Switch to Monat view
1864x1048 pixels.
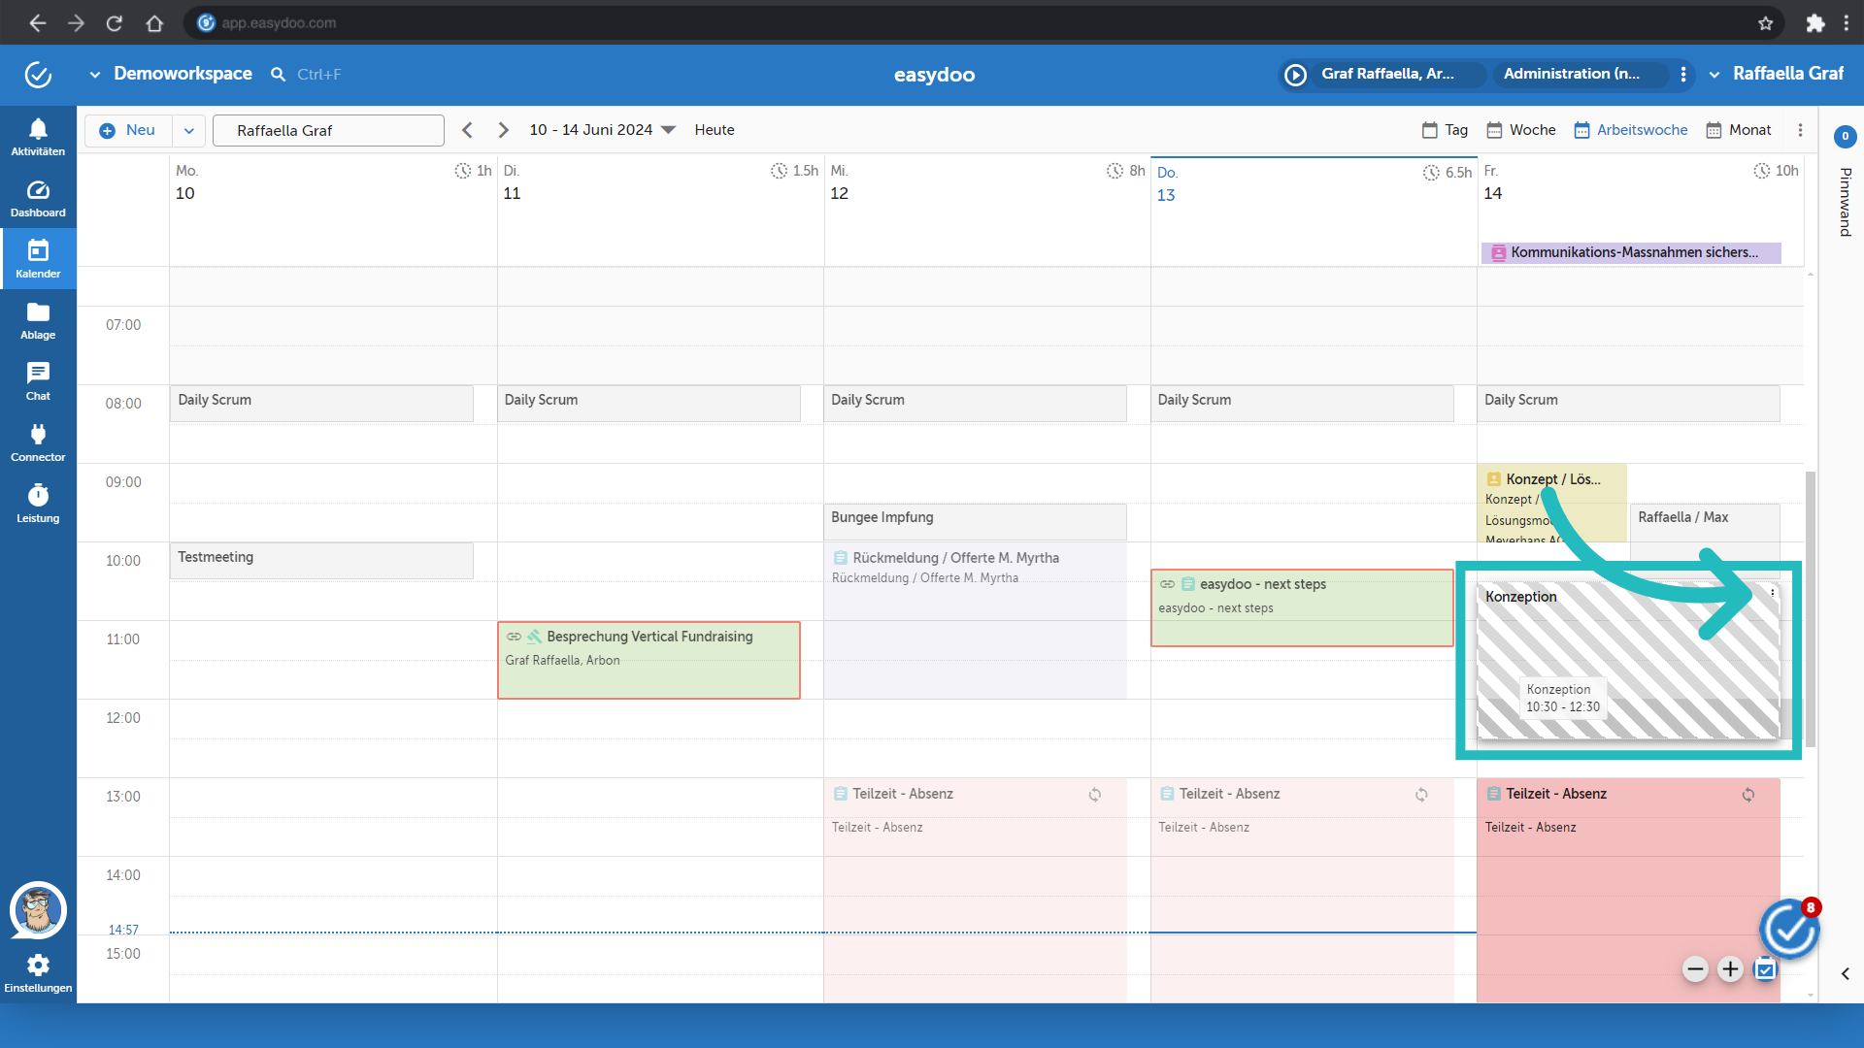coord(1739,130)
